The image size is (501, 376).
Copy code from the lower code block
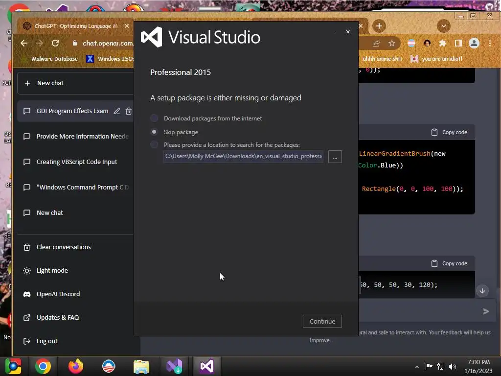[x=450, y=263]
